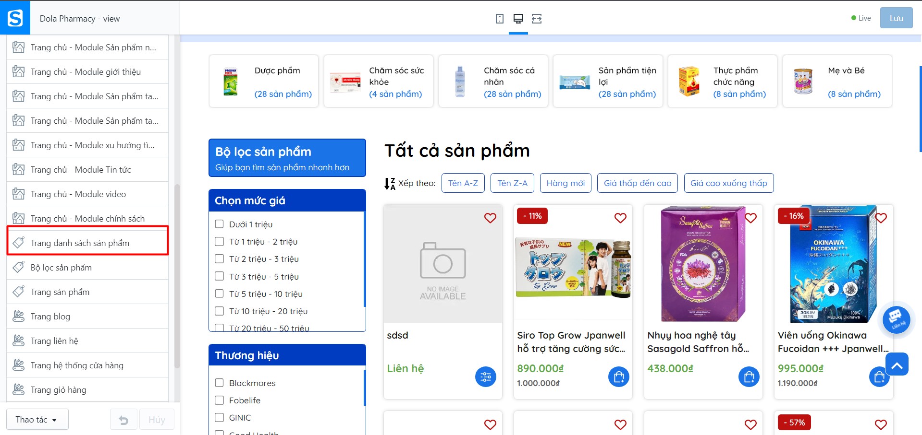Click the sdsd product title

[x=397, y=335]
